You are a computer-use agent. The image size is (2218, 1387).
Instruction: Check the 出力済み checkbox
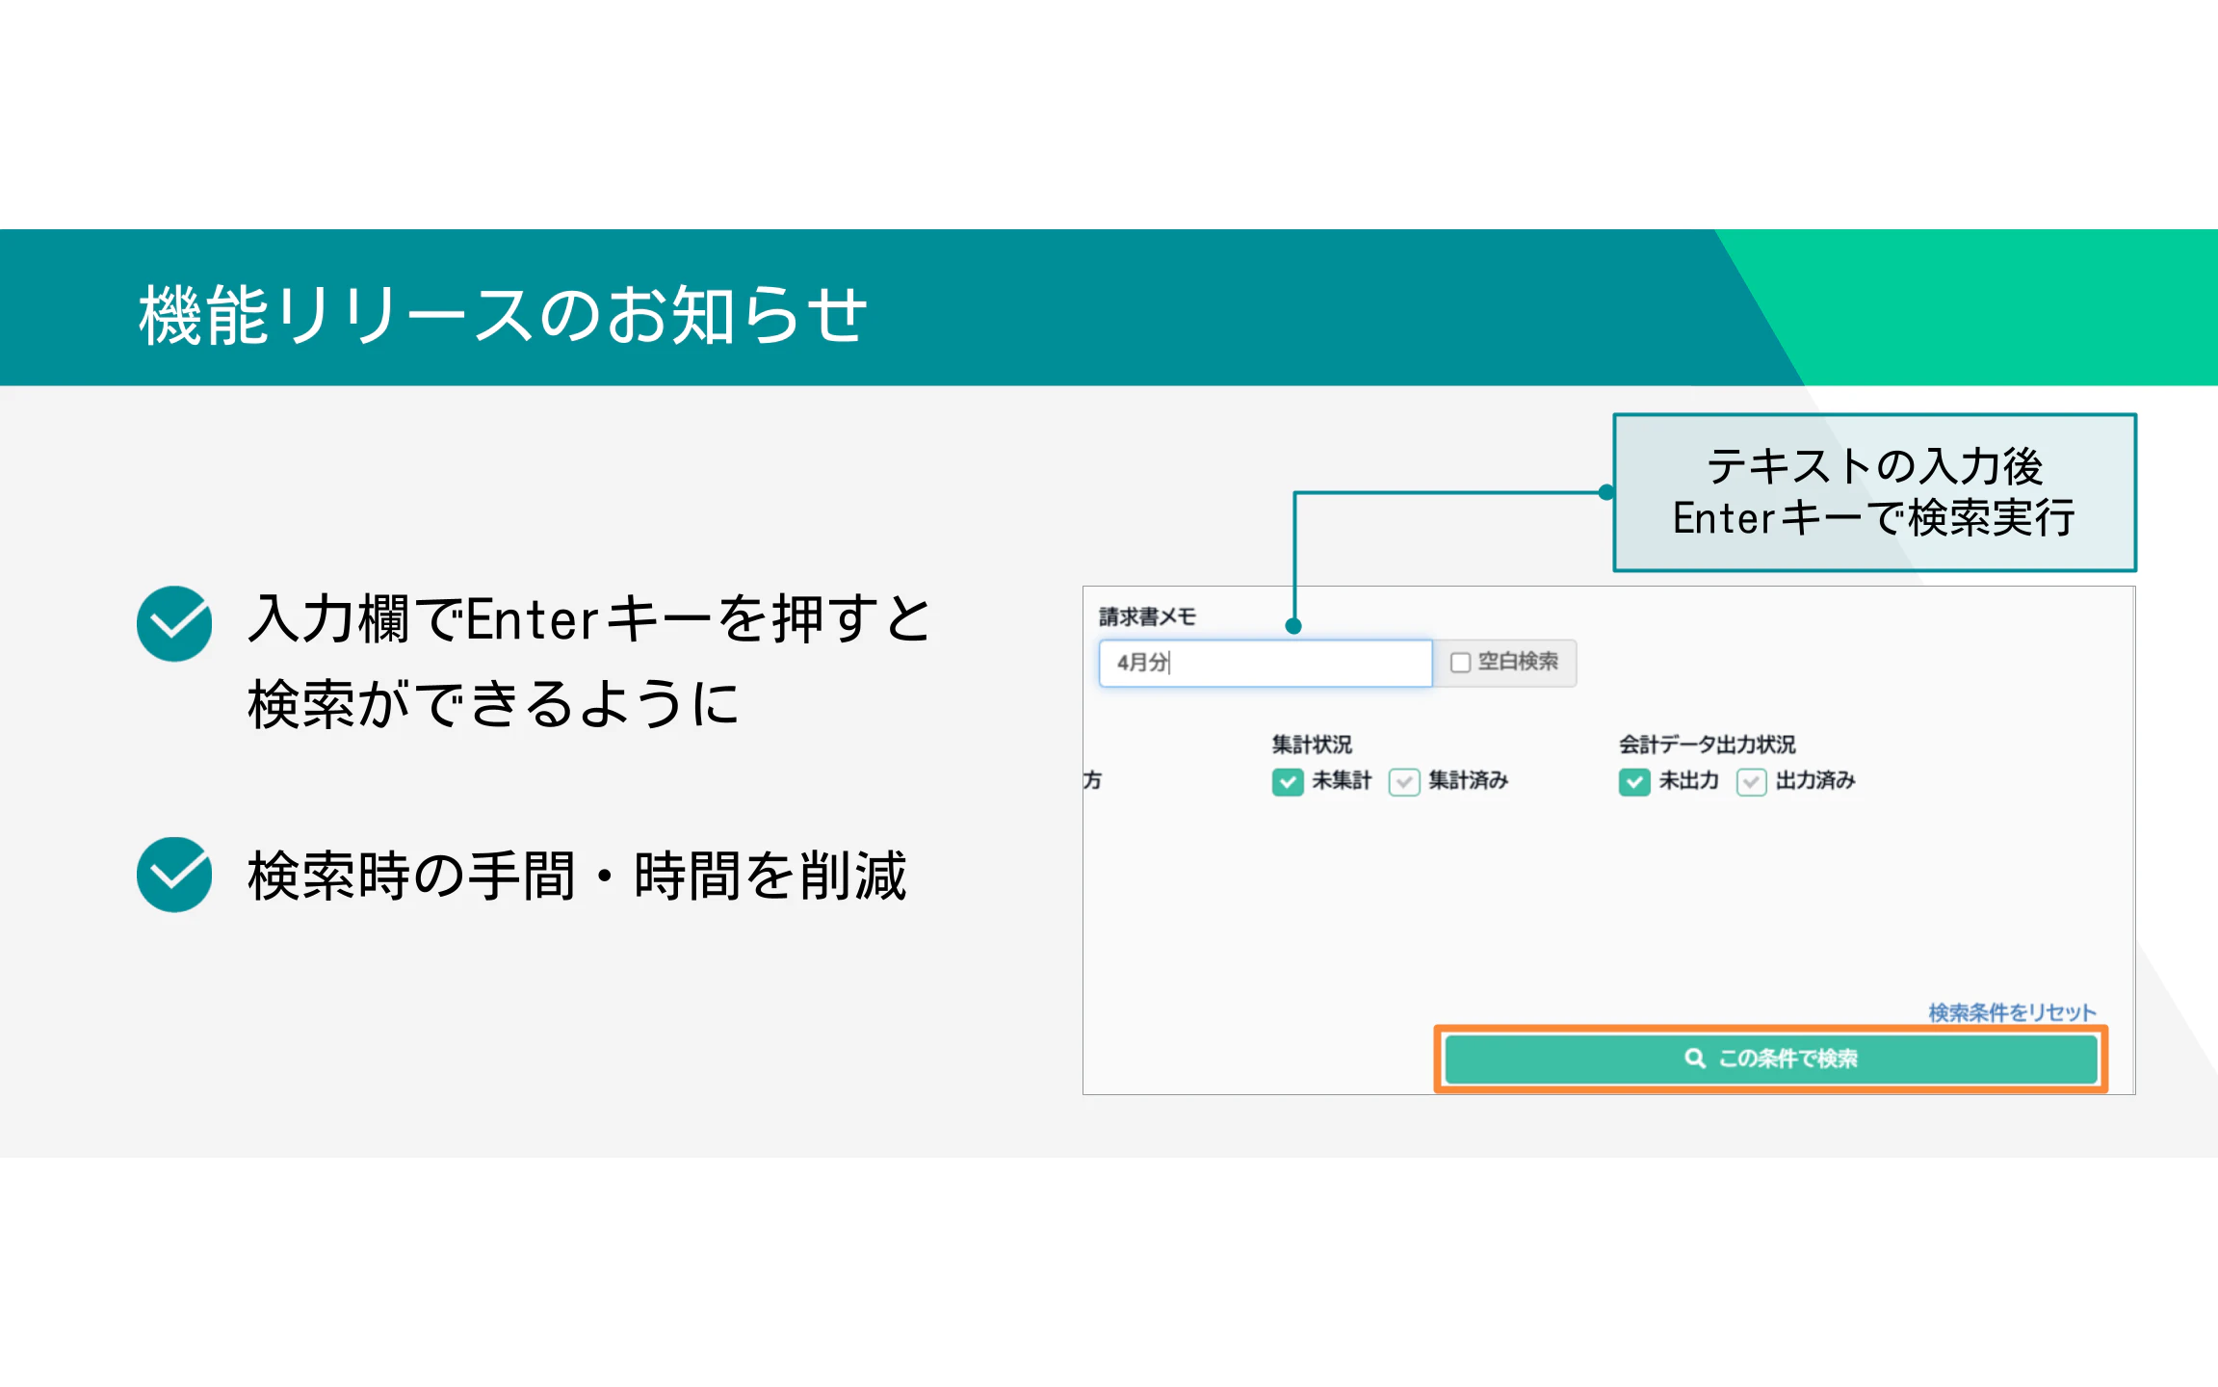1751,781
